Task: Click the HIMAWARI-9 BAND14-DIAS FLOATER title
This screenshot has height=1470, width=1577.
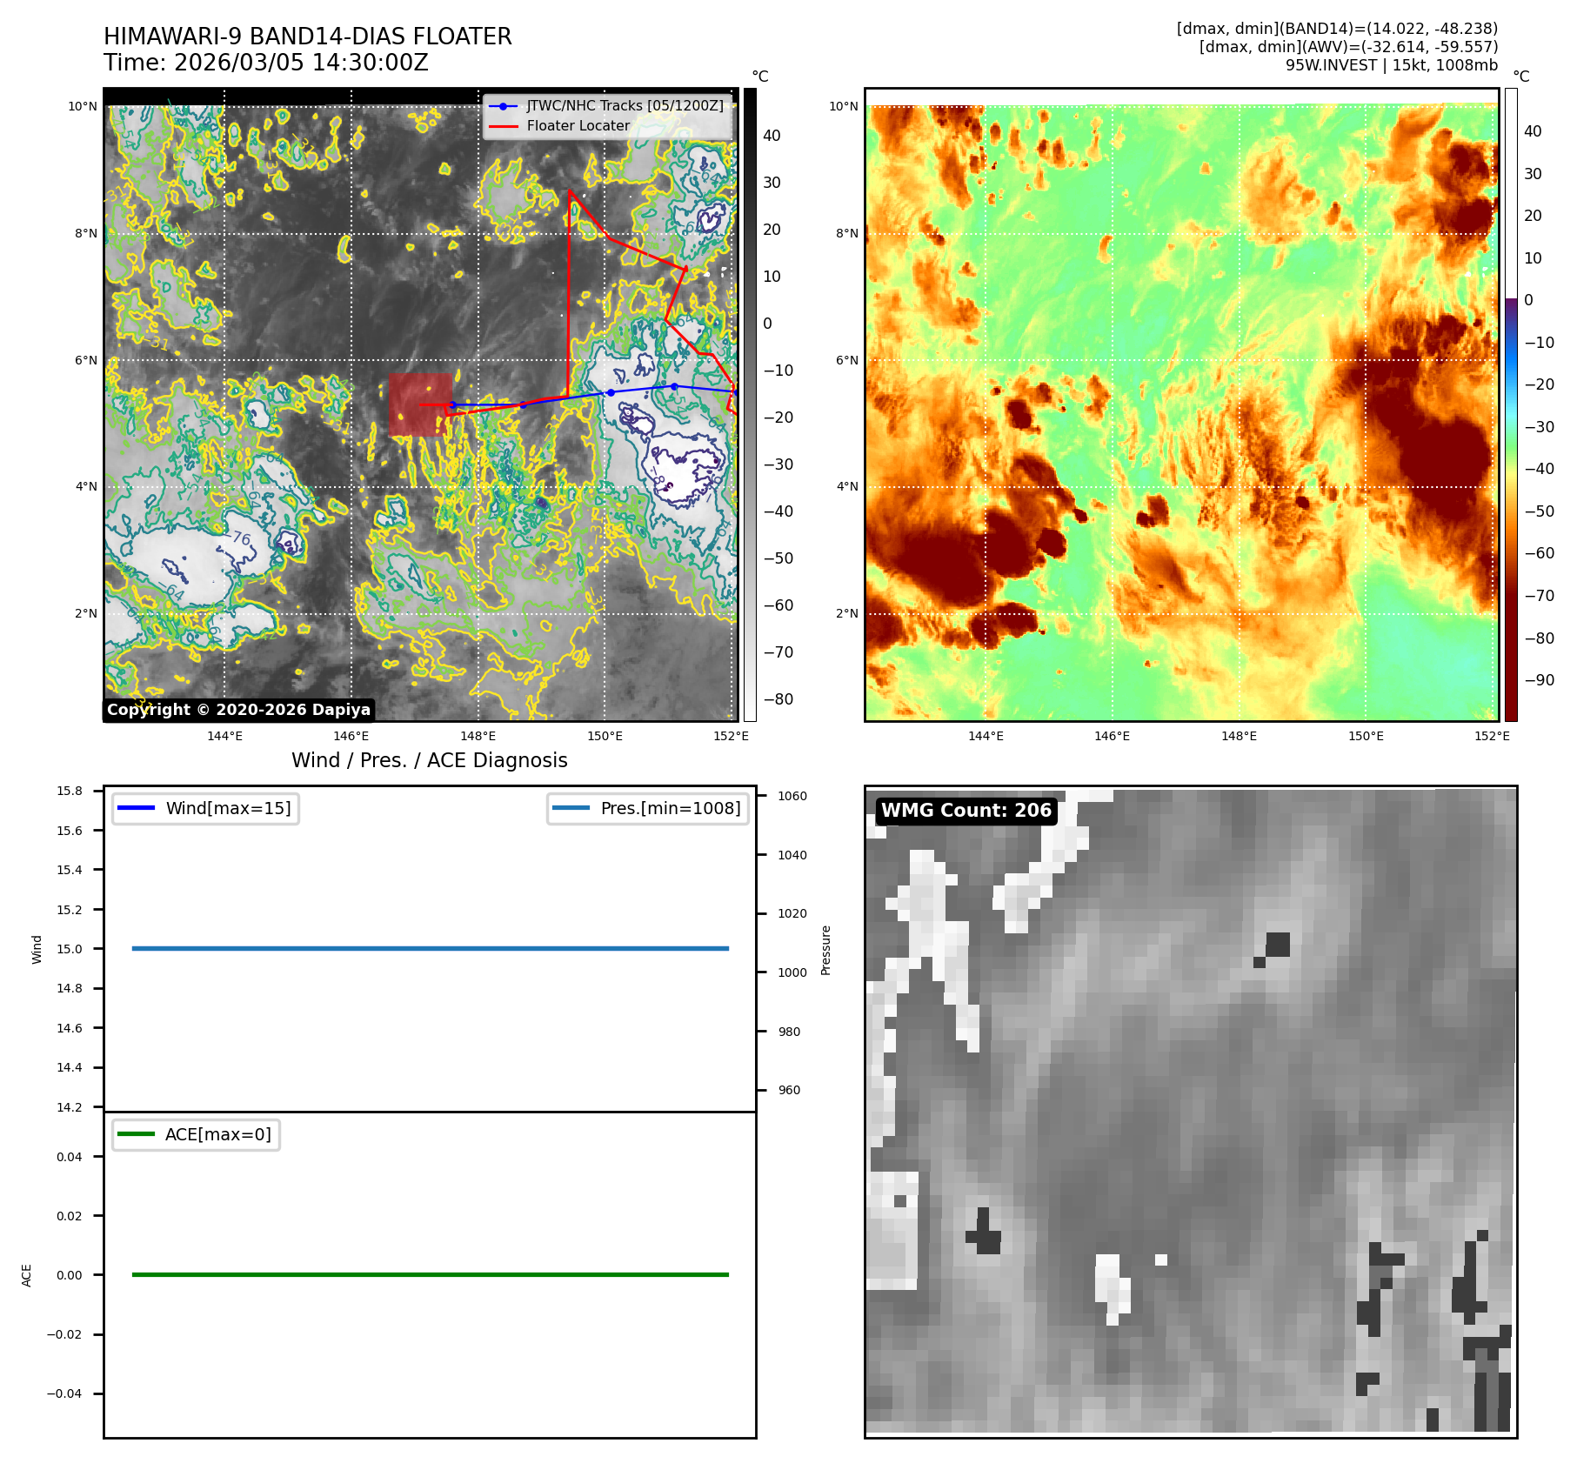Action: click(307, 37)
